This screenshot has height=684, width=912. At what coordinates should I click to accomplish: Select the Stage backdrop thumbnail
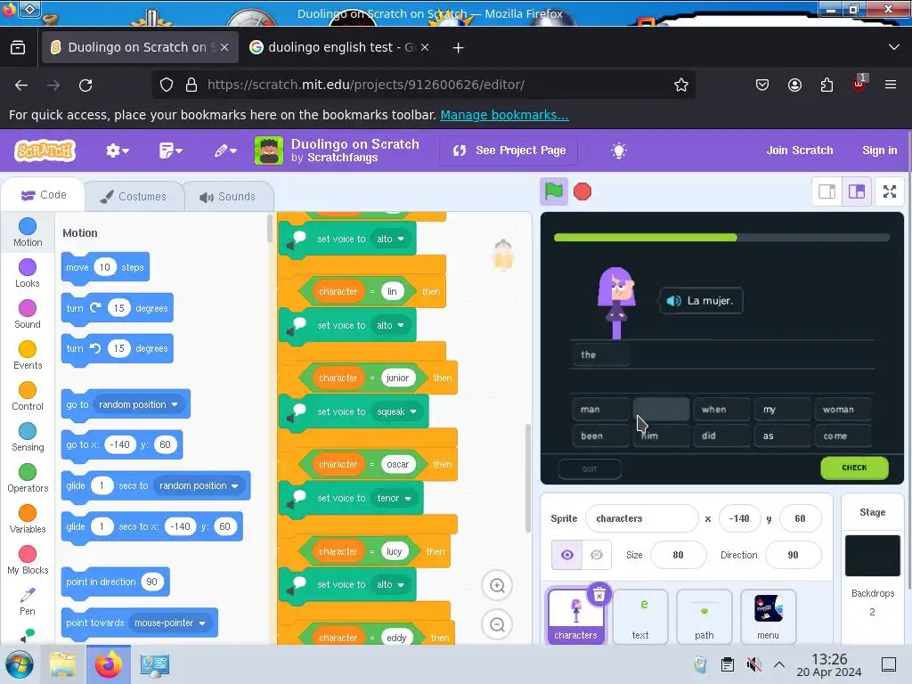click(x=873, y=556)
